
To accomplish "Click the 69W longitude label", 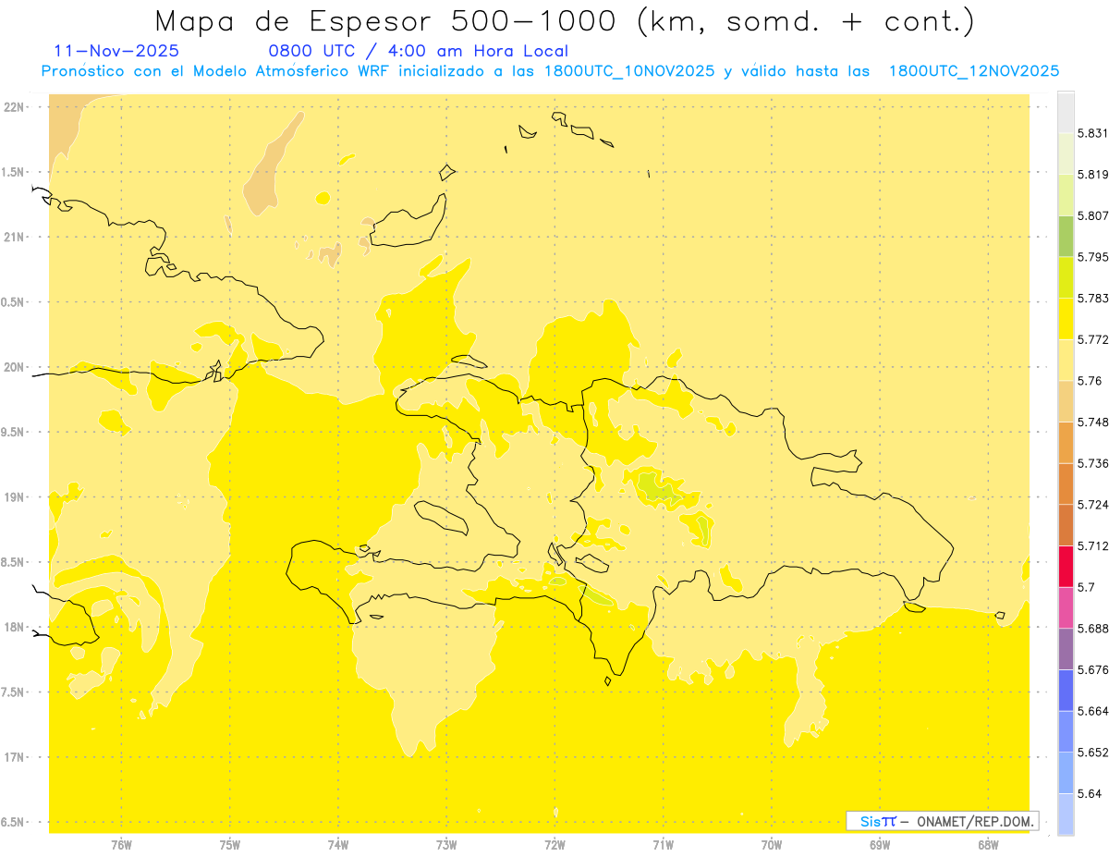I will [879, 845].
